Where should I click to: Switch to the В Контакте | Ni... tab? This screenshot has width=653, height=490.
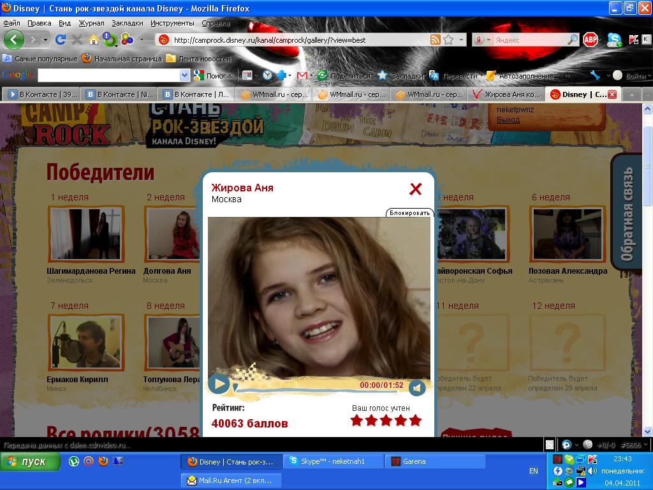(119, 94)
